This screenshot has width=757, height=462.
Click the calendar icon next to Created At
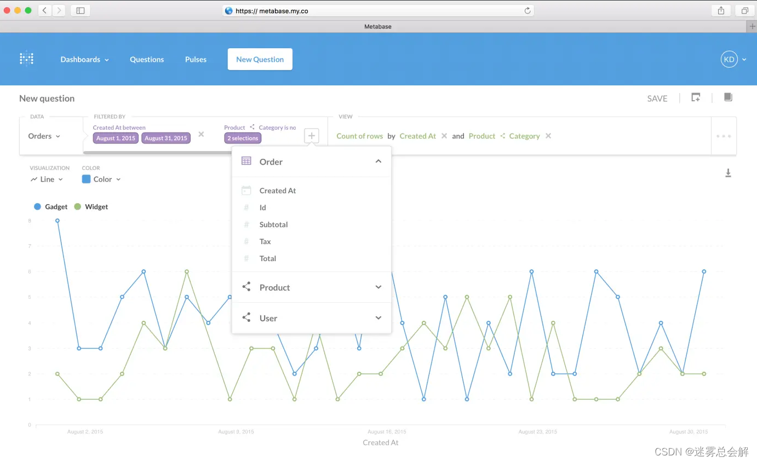246,190
